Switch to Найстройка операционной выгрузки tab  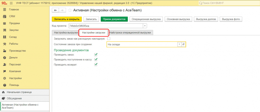[130, 32]
